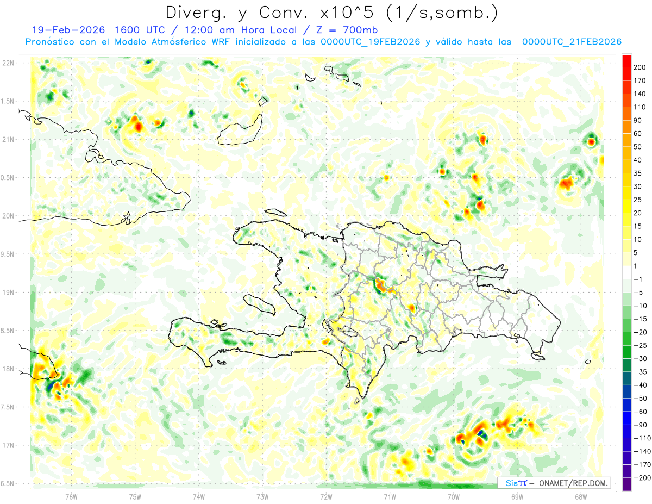Click the colorbar value -20

click(x=642, y=332)
